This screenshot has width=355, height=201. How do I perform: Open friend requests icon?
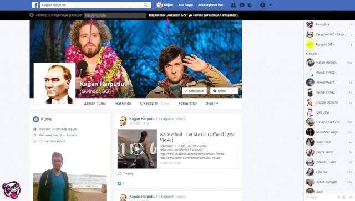(x=233, y=5)
